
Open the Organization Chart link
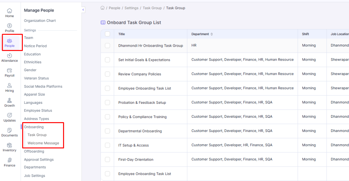pyautogui.click(x=40, y=21)
